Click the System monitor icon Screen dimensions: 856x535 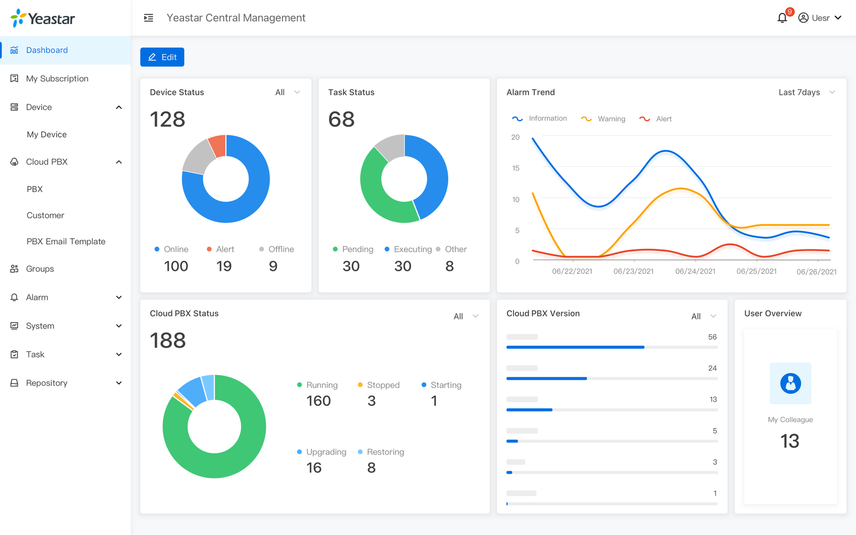click(x=14, y=326)
